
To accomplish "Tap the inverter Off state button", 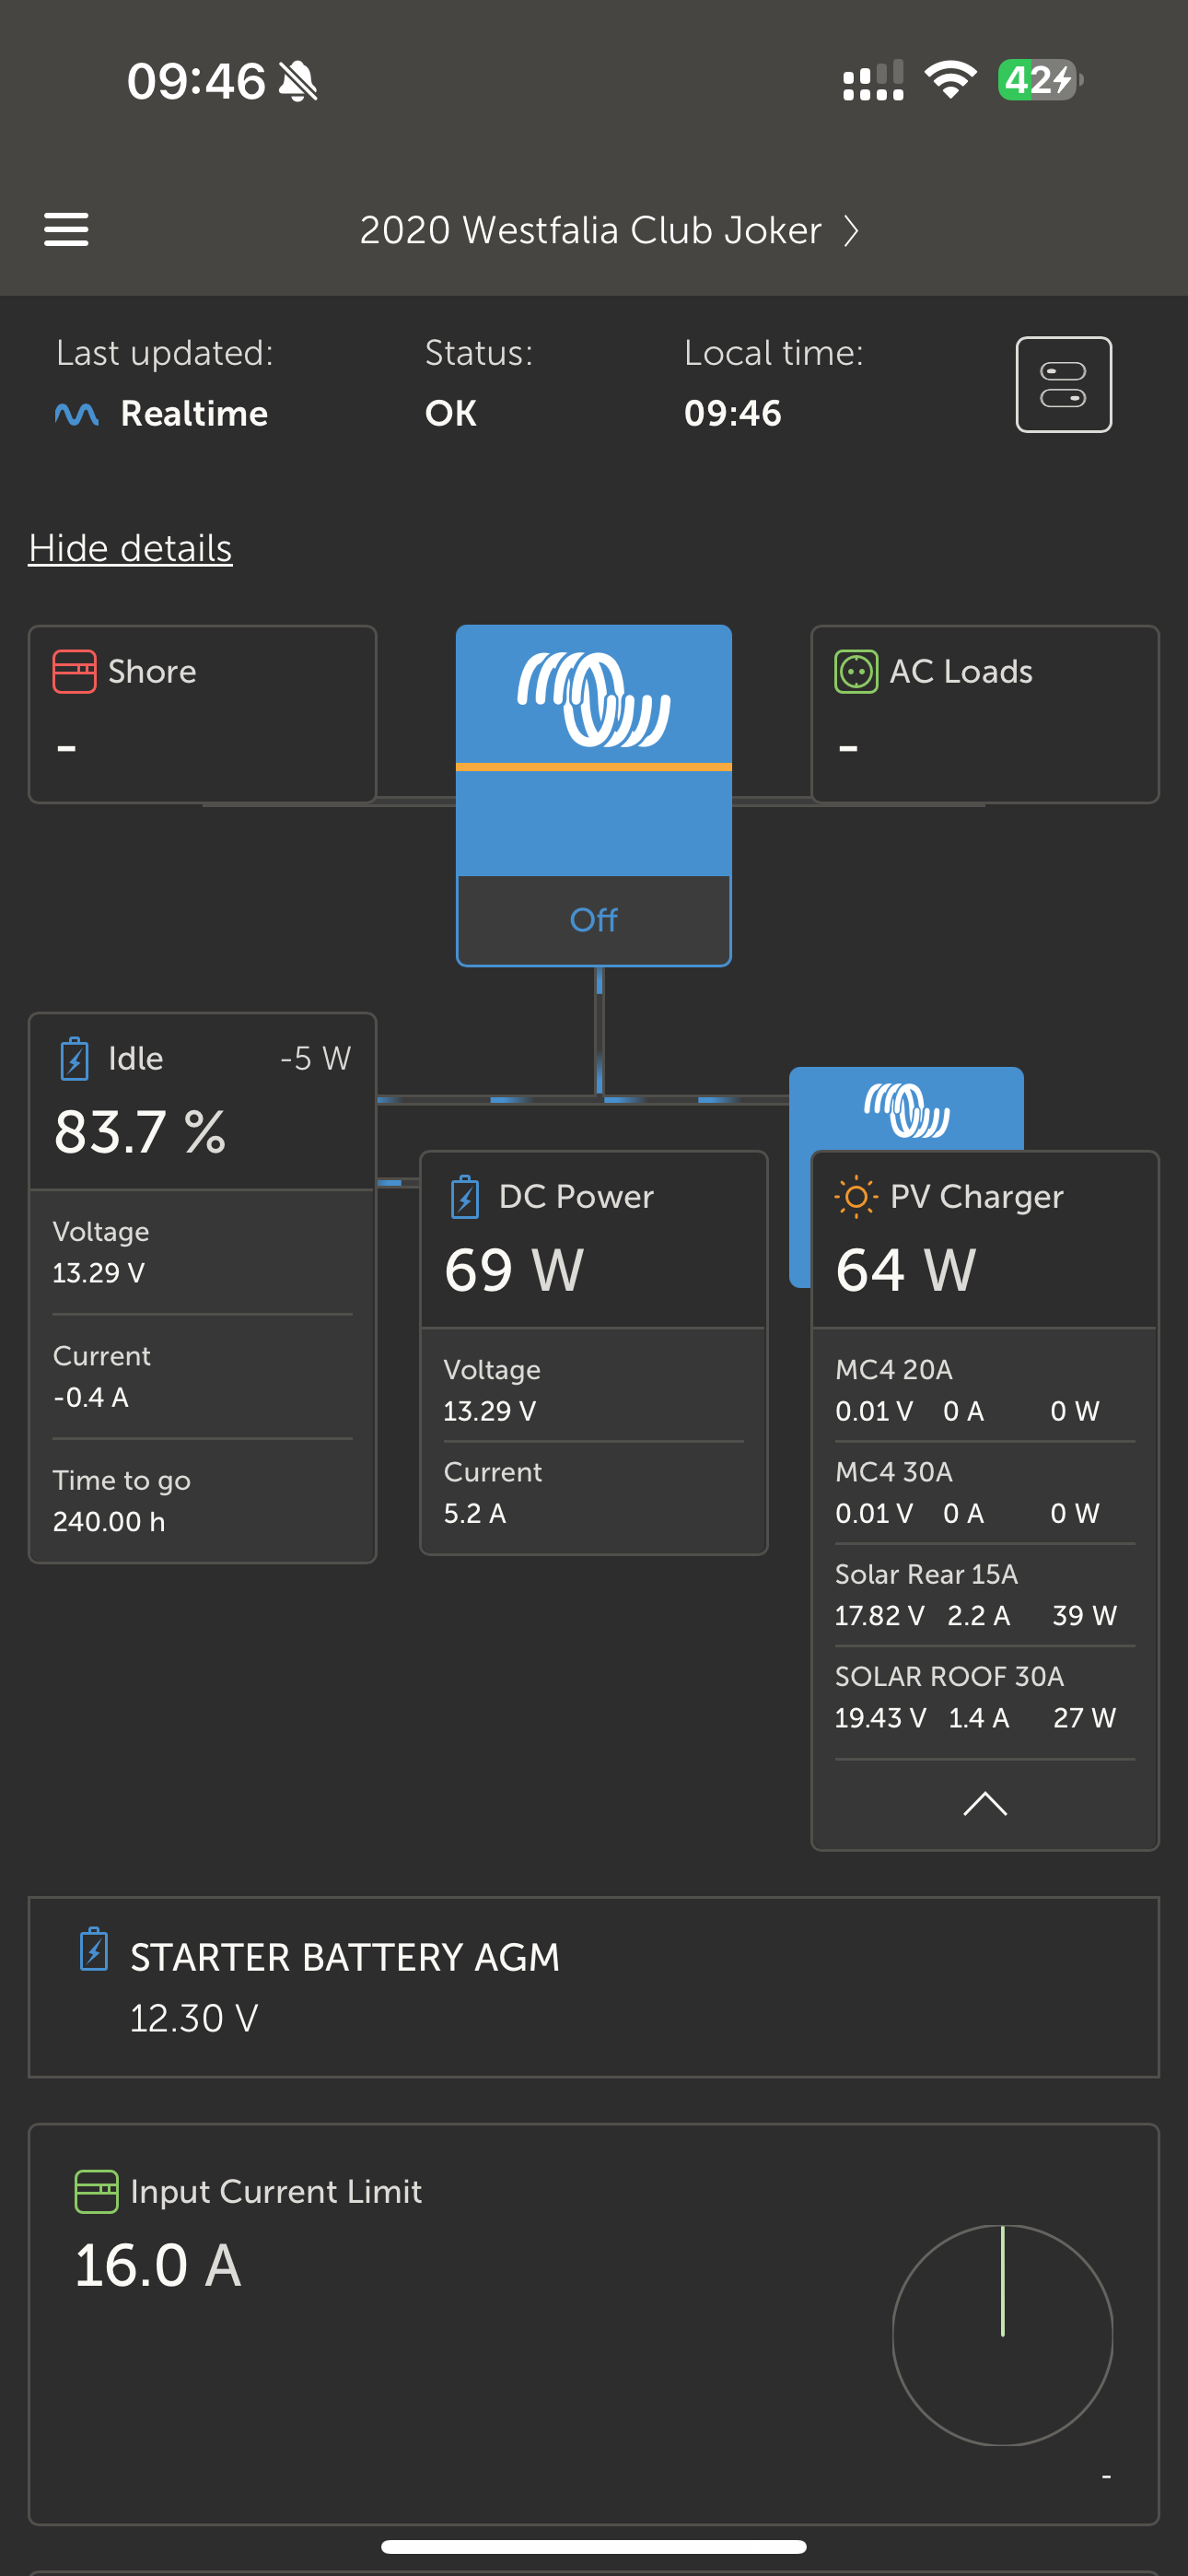I will (593, 920).
